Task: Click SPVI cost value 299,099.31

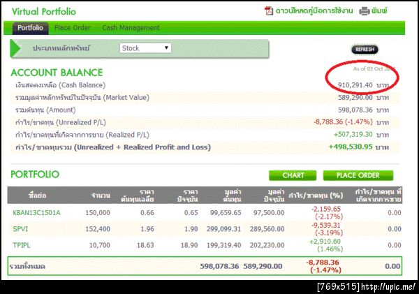Action: 223,229
